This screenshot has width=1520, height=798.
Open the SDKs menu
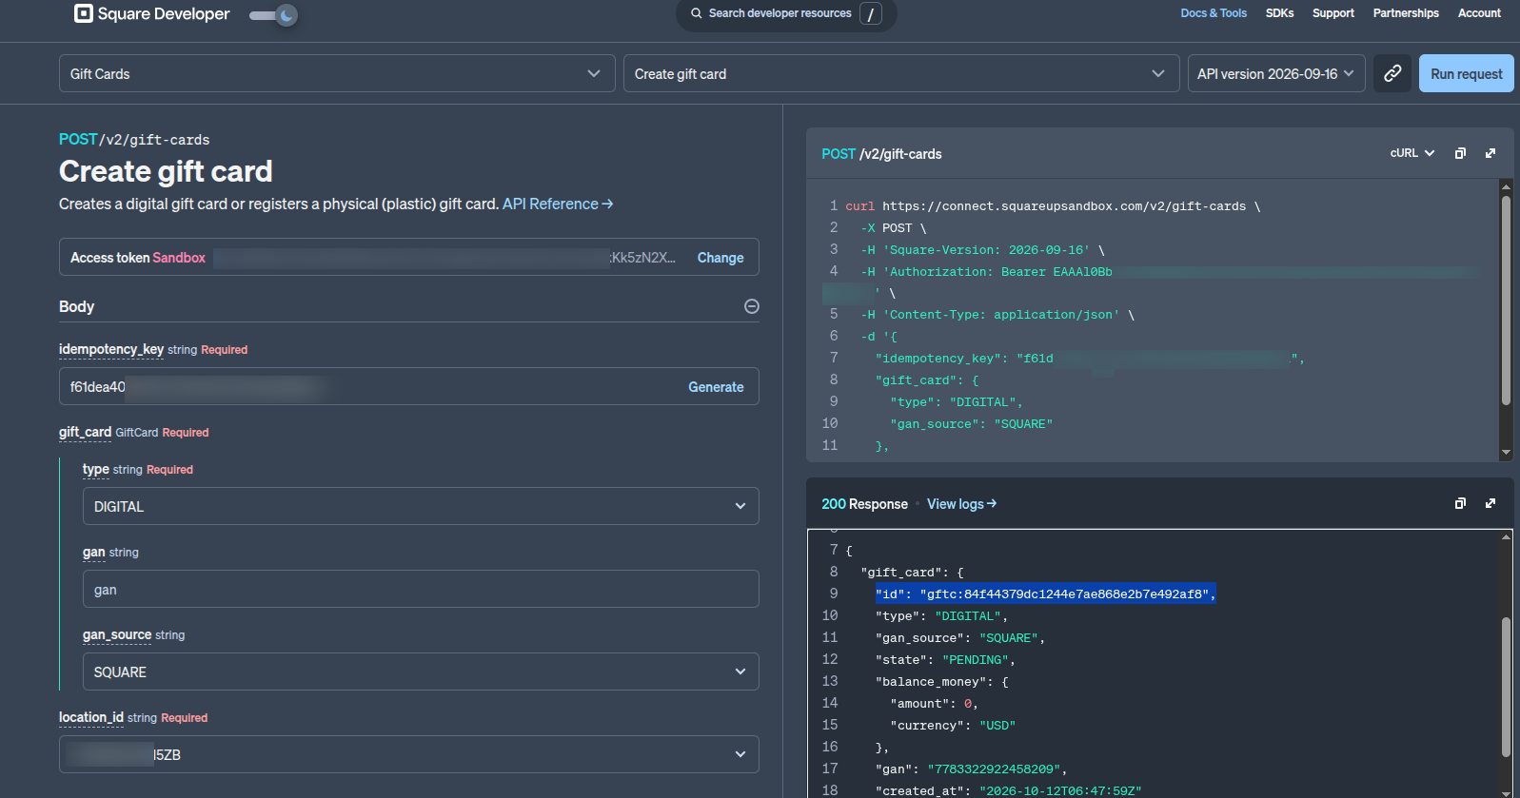click(1279, 13)
